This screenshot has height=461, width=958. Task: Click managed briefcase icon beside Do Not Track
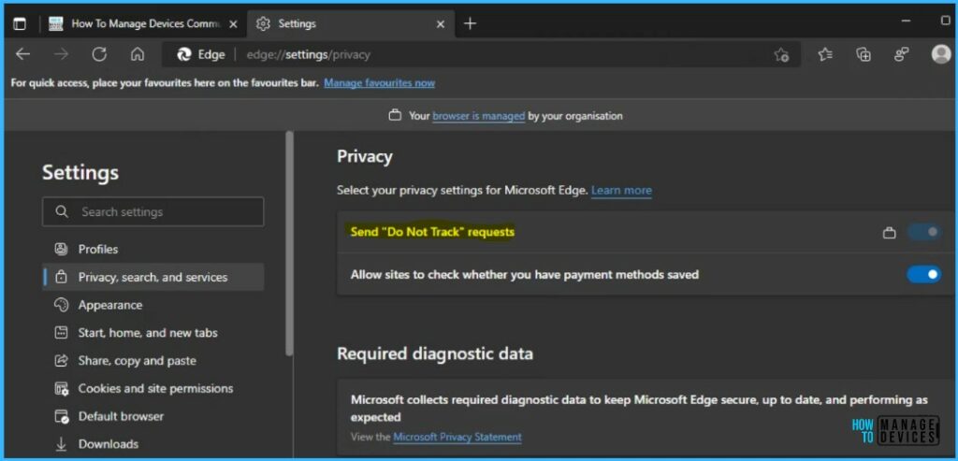pyautogui.click(x=890, y=232)
